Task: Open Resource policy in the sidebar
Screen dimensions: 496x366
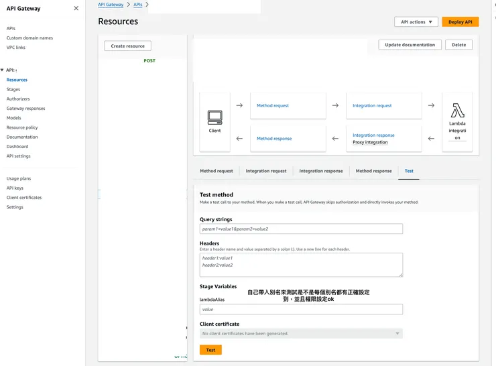Action: coord(22,127)
